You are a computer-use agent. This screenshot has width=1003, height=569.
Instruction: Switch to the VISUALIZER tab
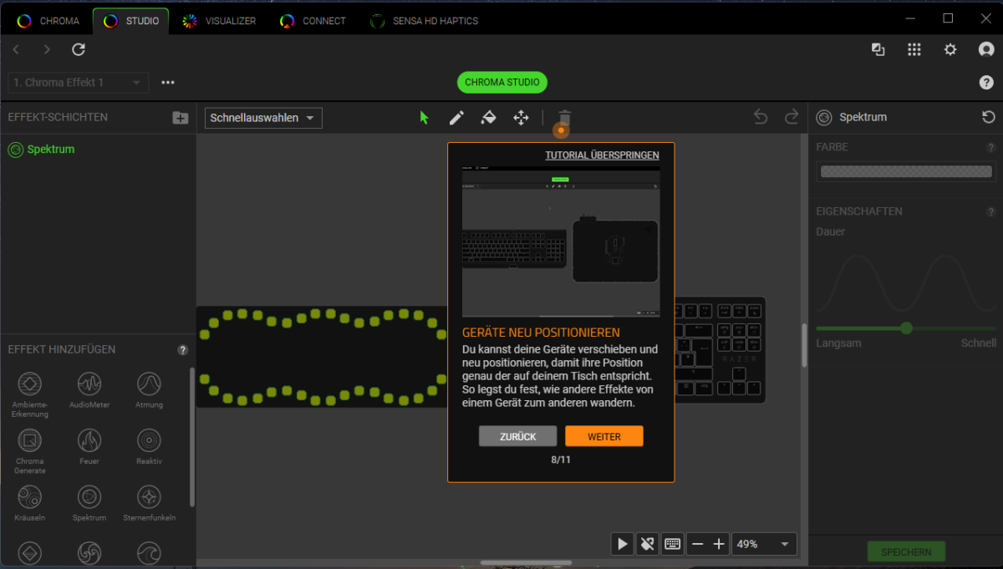220,21
